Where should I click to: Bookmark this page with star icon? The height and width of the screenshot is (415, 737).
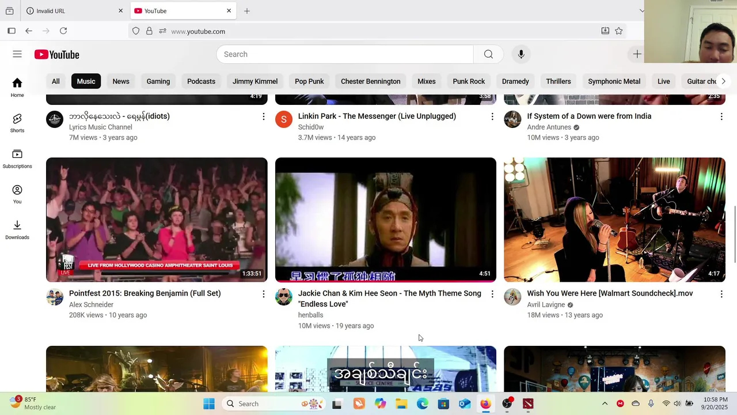tap(619, 31)
